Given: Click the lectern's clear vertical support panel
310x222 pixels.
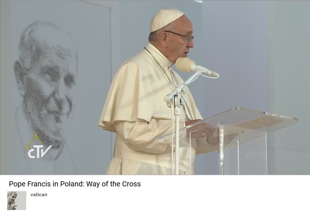Looking at the screenshot, I should (243, 152).
